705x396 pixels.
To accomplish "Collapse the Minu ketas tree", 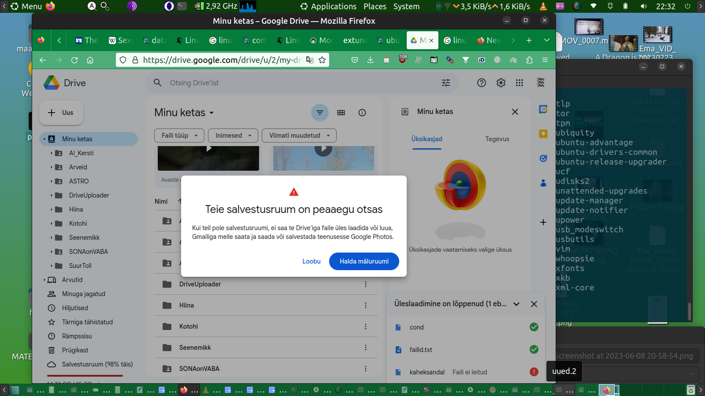I will (45, 139).
